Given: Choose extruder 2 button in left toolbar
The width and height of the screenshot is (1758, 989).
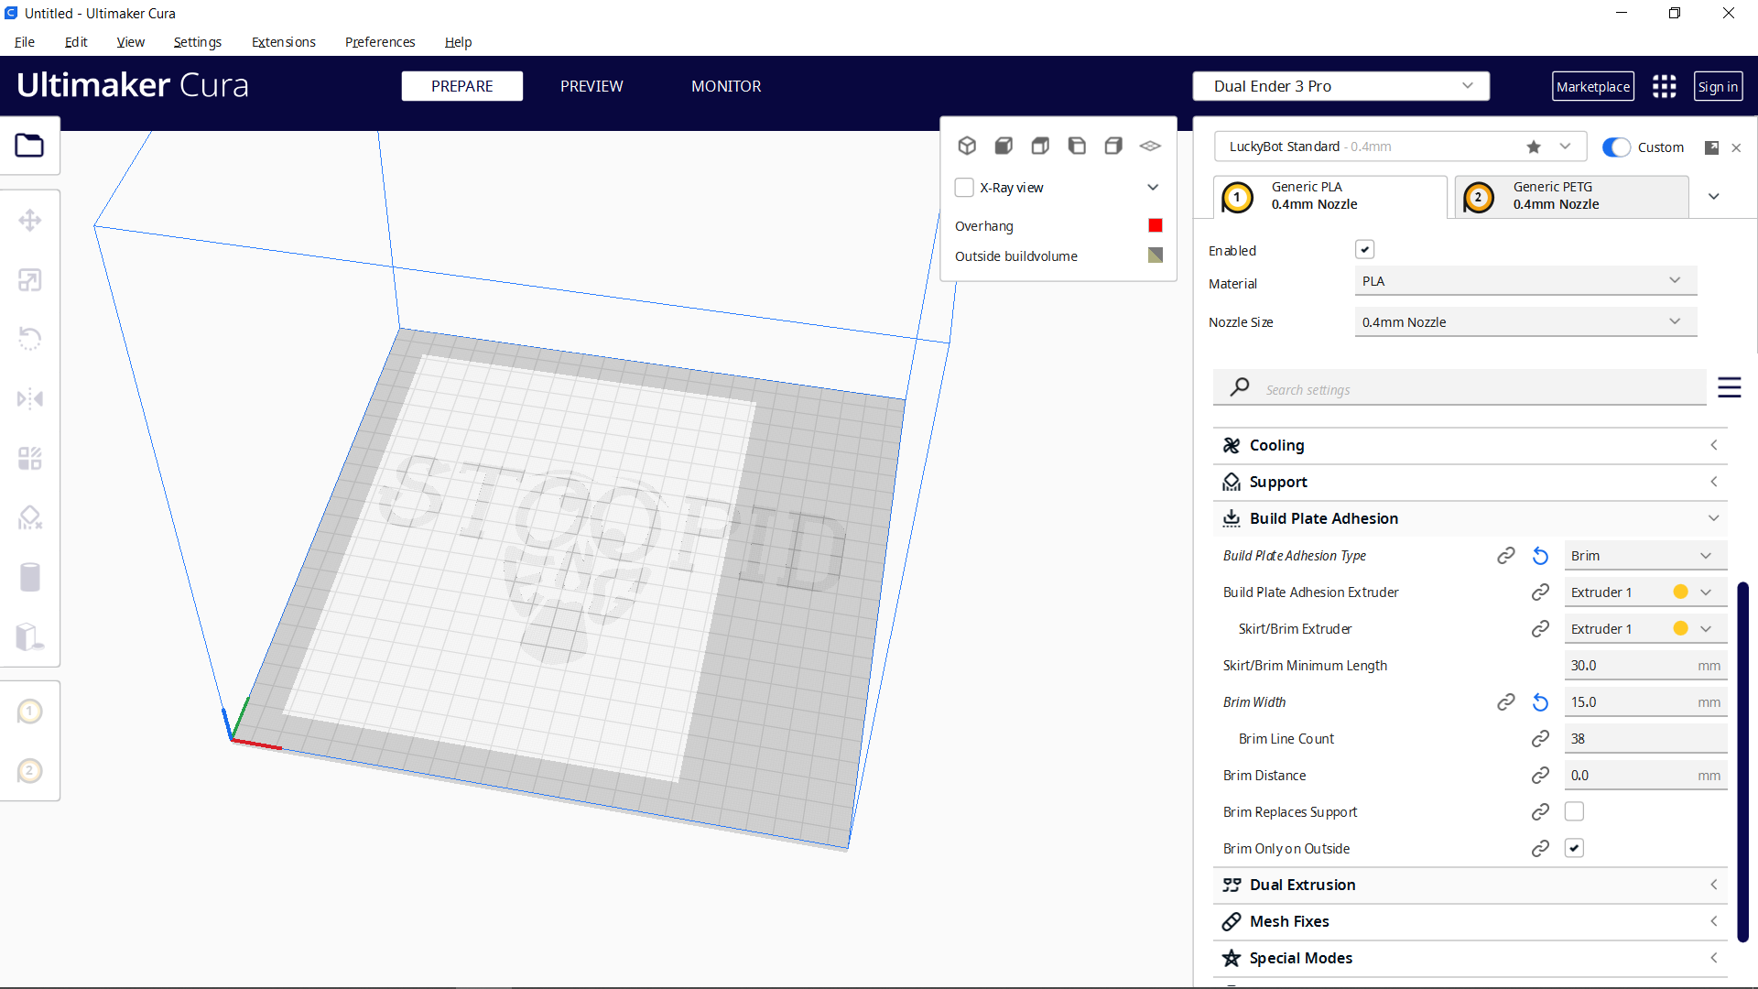Looking at the screenshot, I should click(29, 771).
